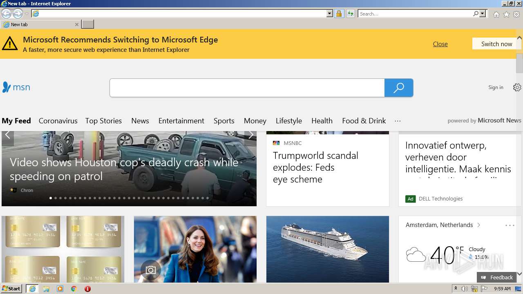Click the msn logo

[x=16, y=87]
